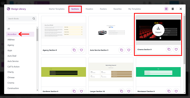Click the Design Library logo icon
The image size is (190, 98).
click(8, 9)
